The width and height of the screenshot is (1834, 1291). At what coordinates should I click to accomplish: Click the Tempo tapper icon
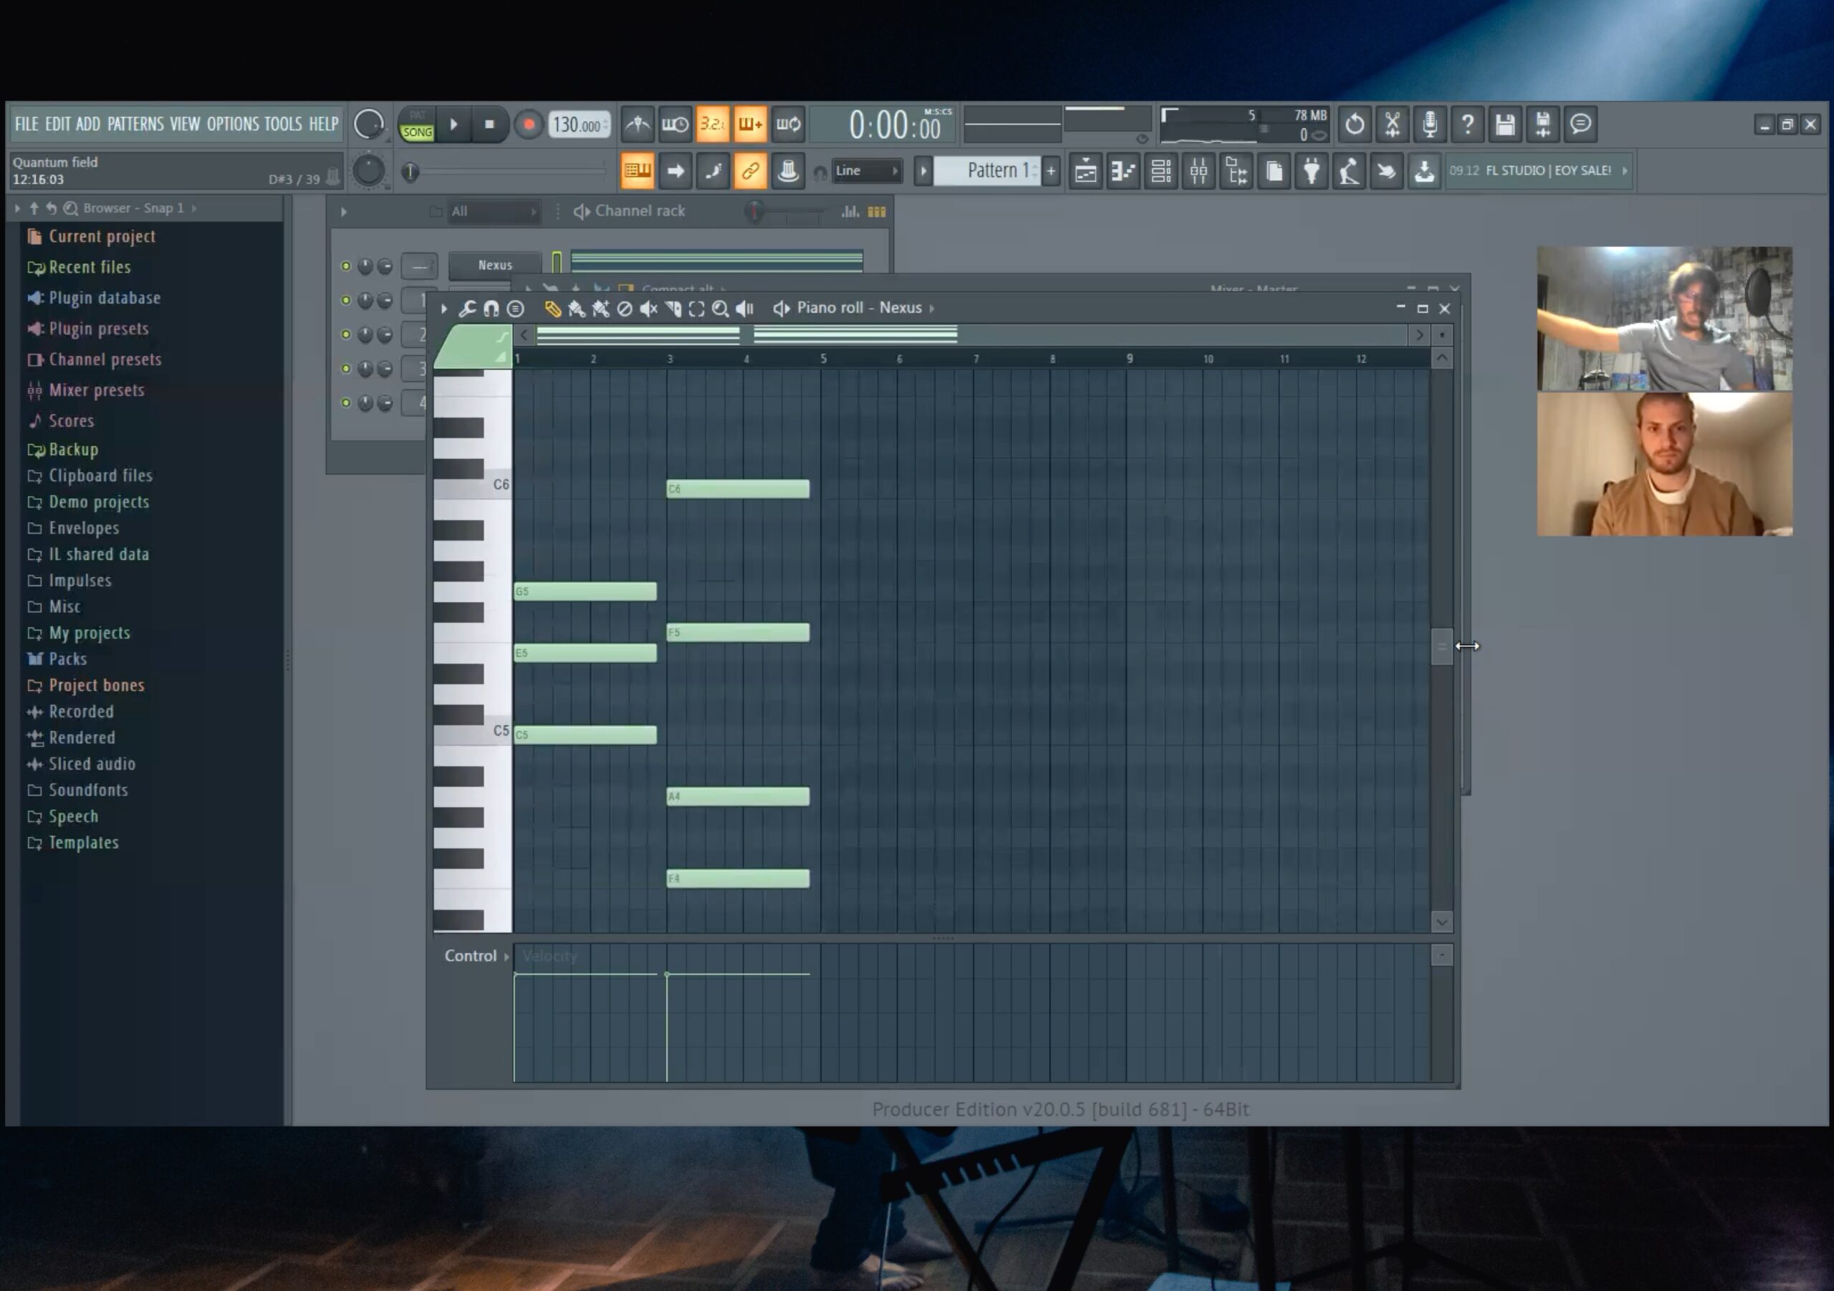tap(1349, 171)
